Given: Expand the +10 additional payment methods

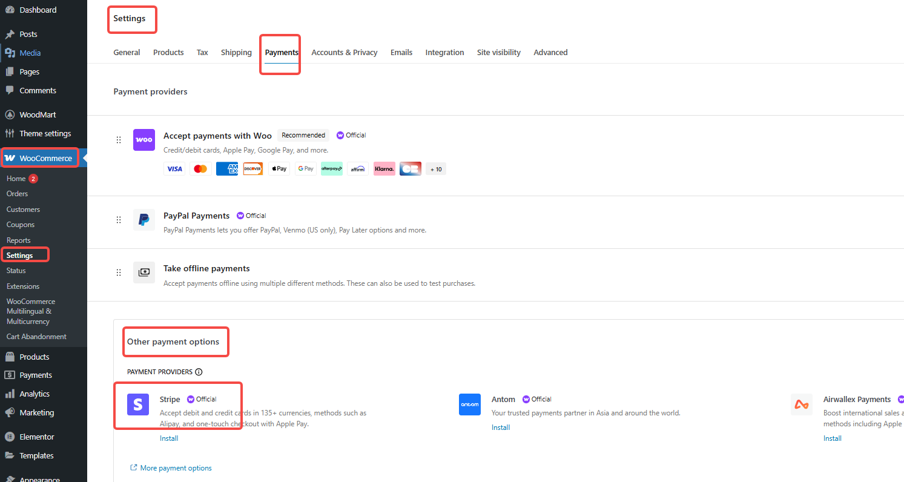Looking at the screenshot, I should tap(435, 168).
